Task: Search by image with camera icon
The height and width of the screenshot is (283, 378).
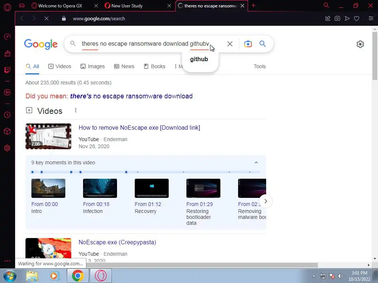Action: (248, 44)
